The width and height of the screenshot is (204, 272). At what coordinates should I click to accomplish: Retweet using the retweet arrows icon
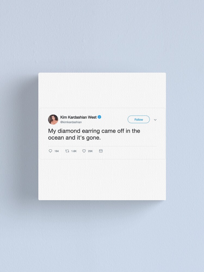pos(67,151)
